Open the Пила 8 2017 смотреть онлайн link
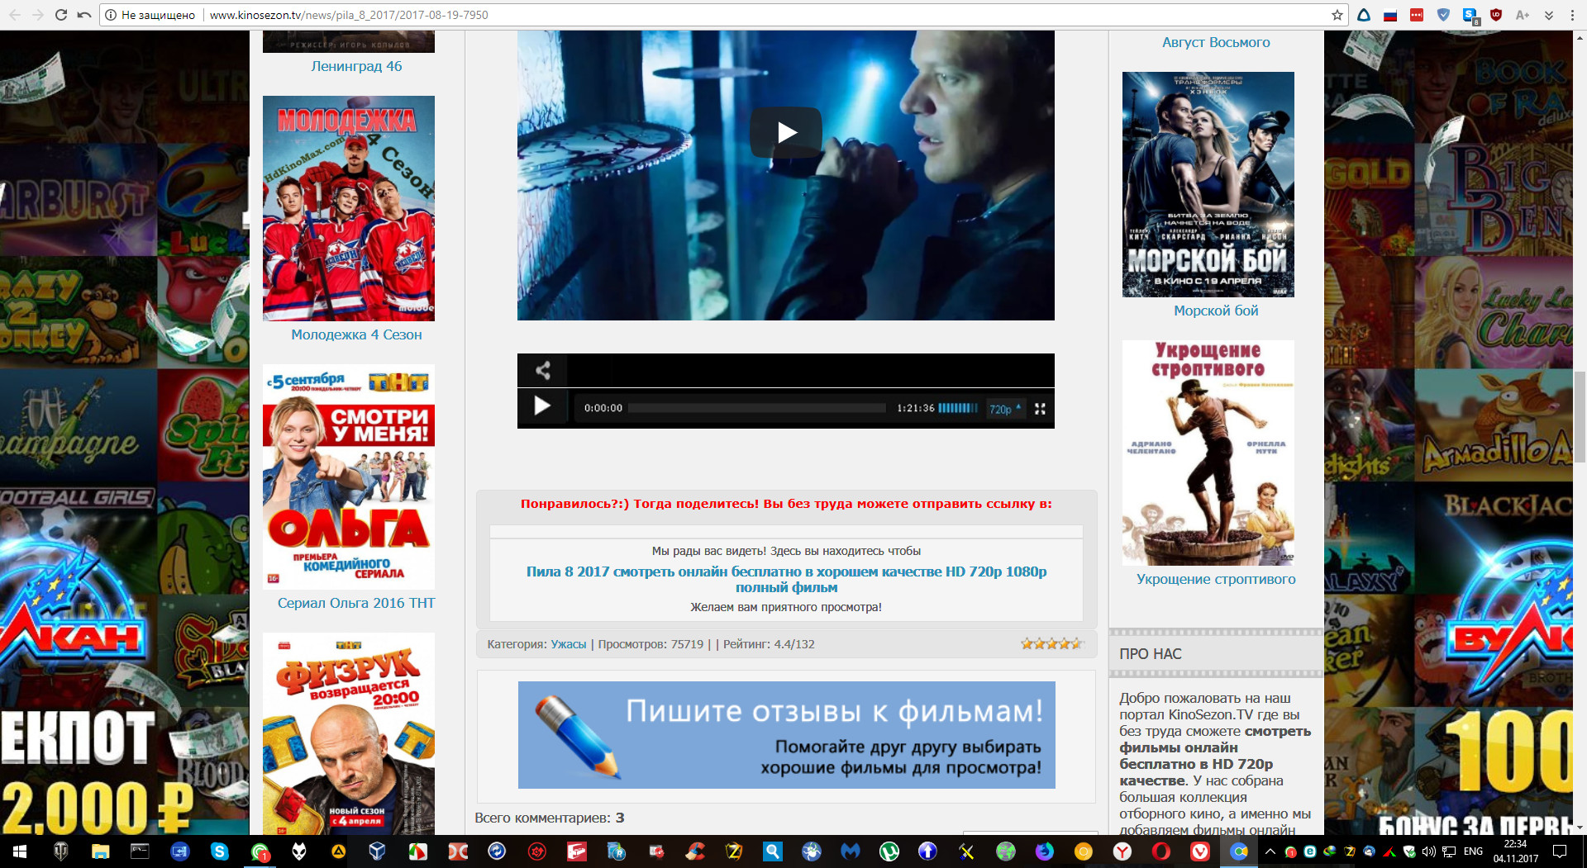This screenshot has height=868, width=1587. click(x=786, y=579)
